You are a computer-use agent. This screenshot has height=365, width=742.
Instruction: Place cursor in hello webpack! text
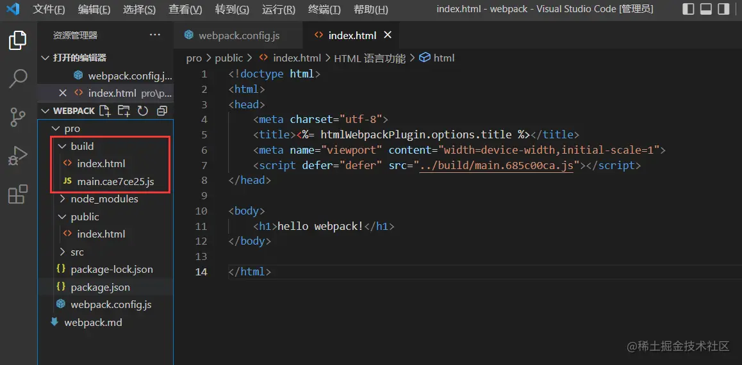[x=320, y=227]
